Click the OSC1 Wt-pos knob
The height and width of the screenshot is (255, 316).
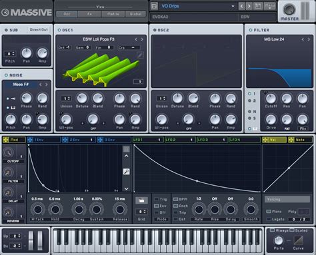pyautogui.click(x=66, y=119)
